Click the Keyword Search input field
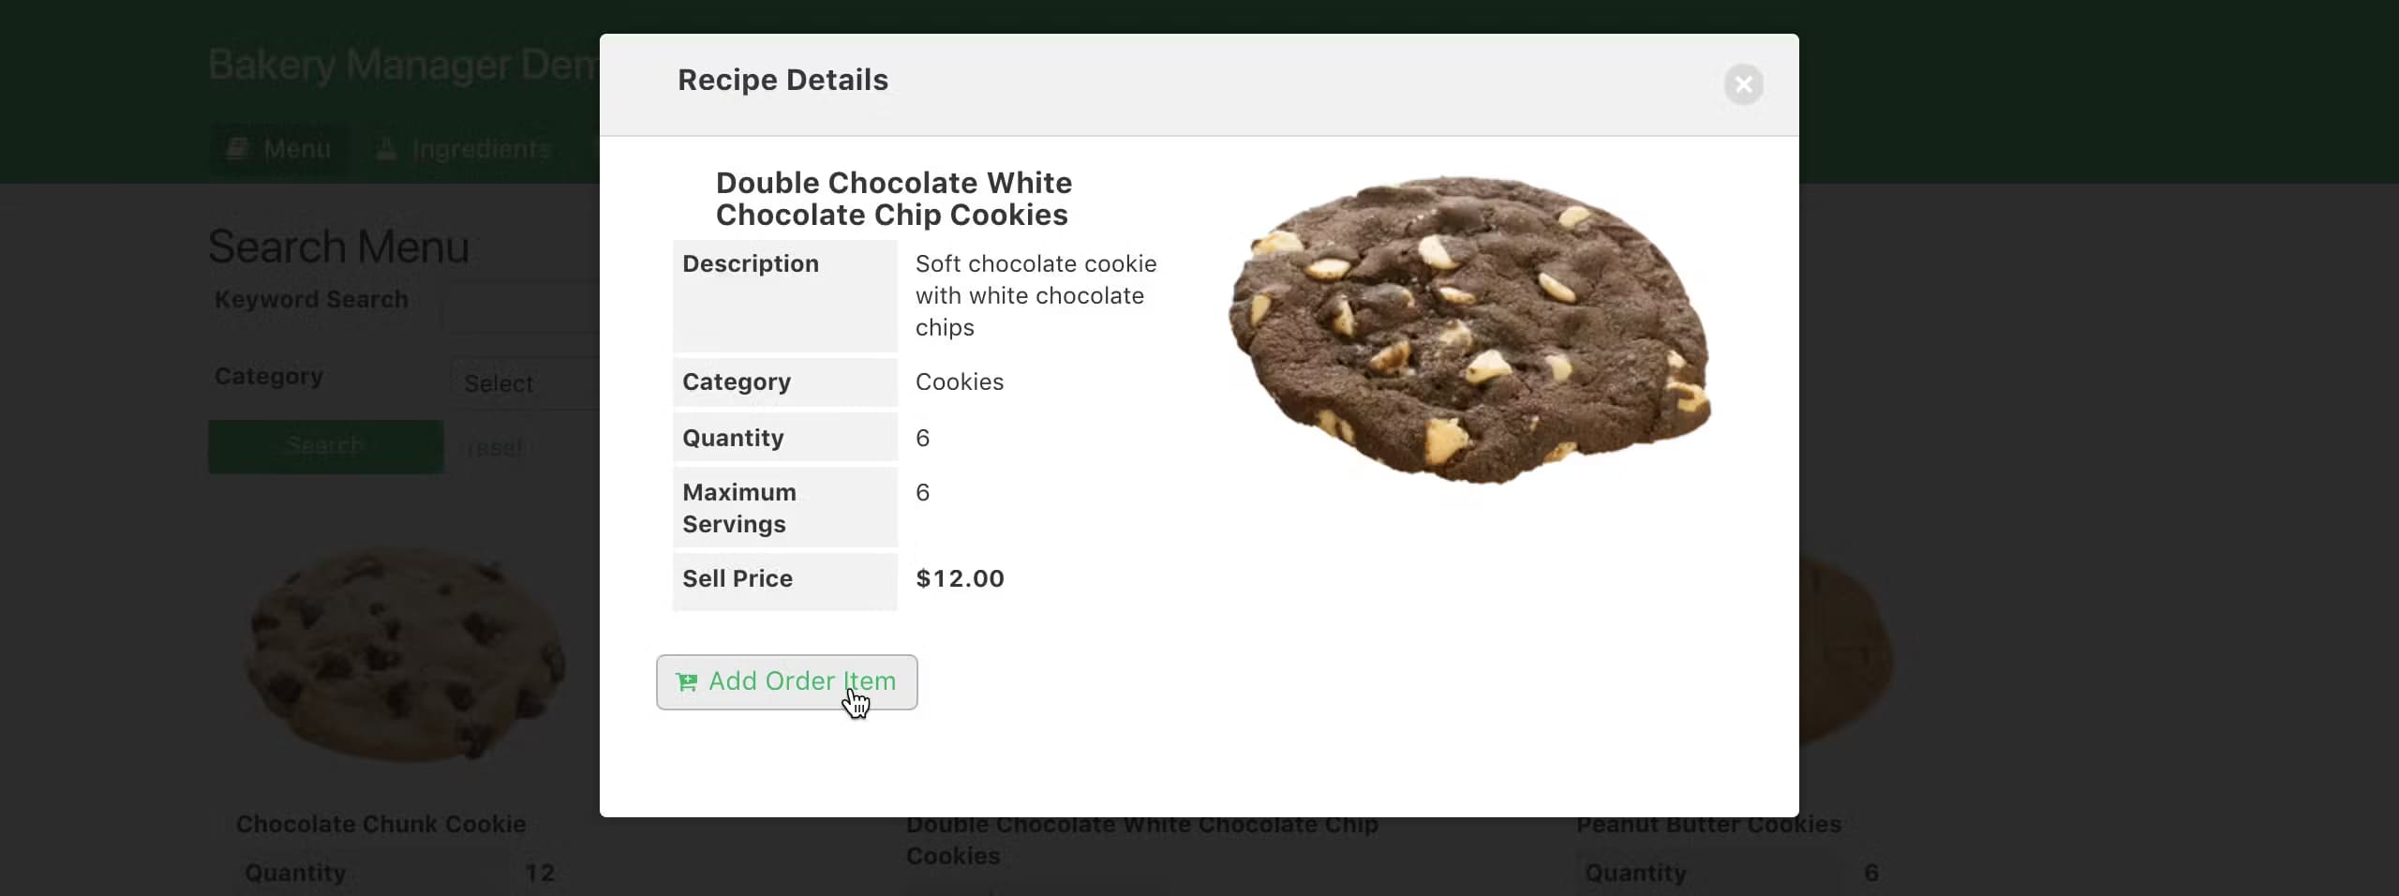The image size is (2399, 896). pyautogui.click(x=520, y=306)
